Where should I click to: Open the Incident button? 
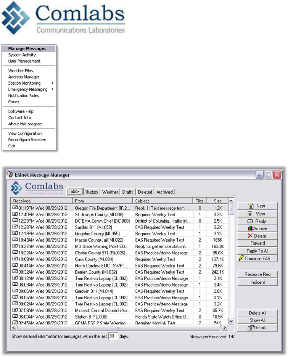(257, 282)
